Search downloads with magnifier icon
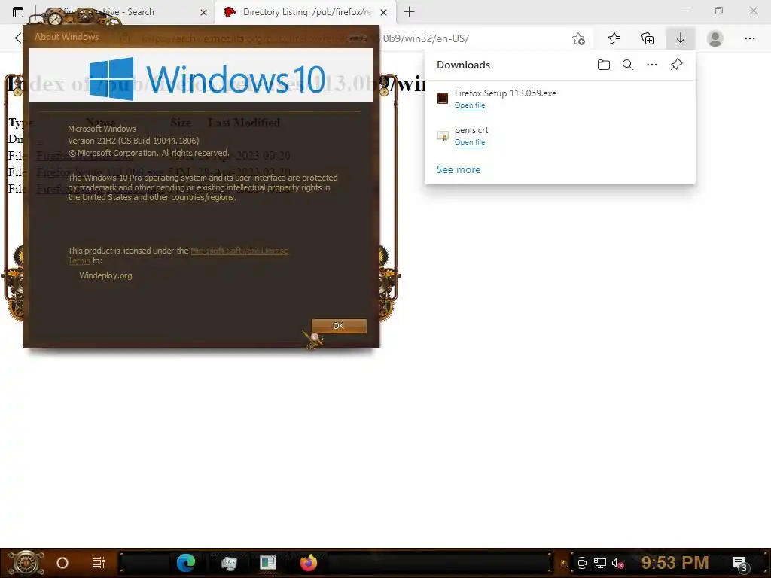771x578 pixels. pos(627,65)
